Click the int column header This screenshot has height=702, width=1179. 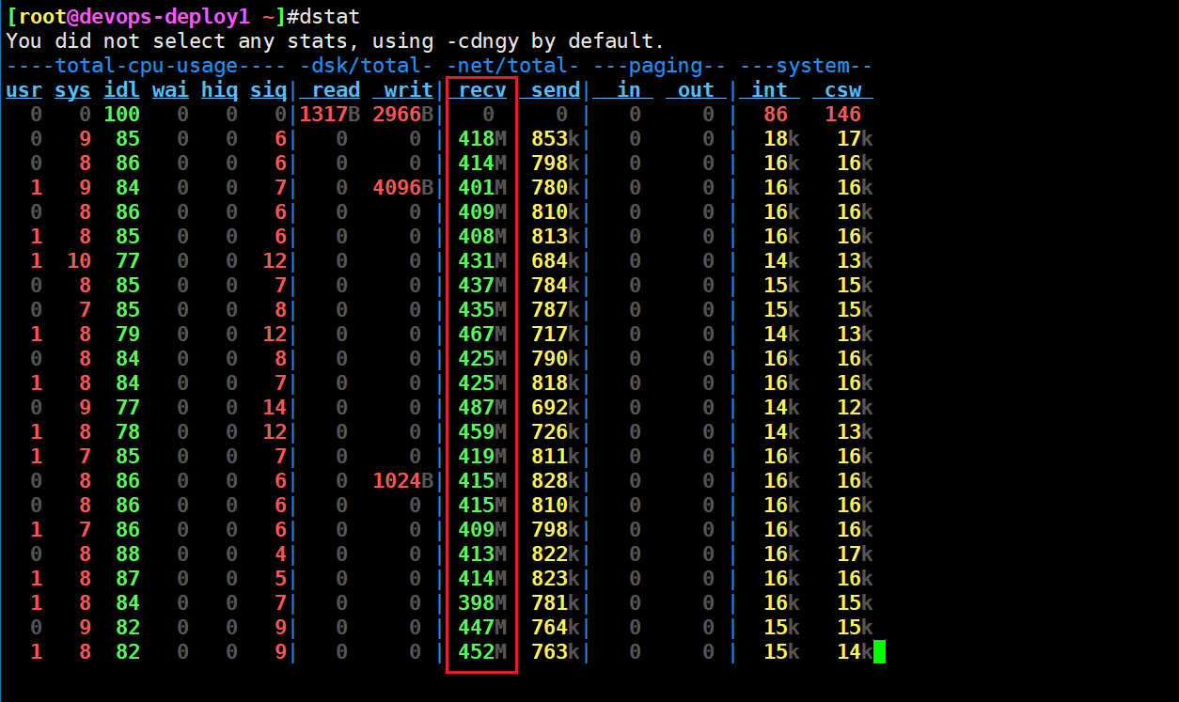770,90
